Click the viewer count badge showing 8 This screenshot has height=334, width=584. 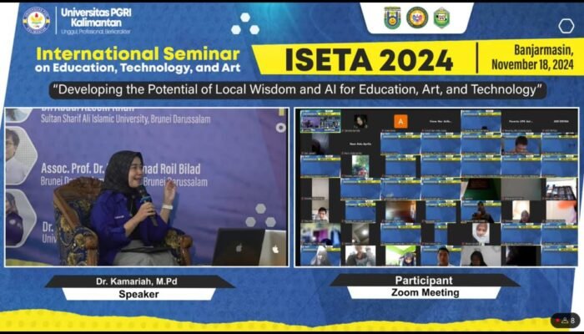click(565, 320)
